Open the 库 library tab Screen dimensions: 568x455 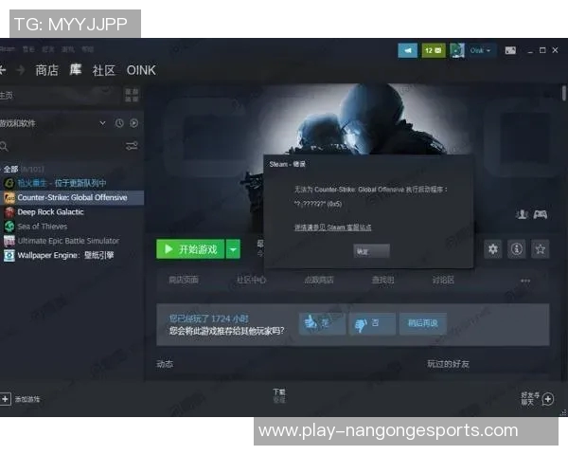[x=76, y=69]
